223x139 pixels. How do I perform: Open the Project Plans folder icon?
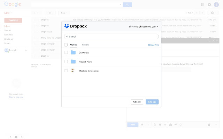coord(73,62)
